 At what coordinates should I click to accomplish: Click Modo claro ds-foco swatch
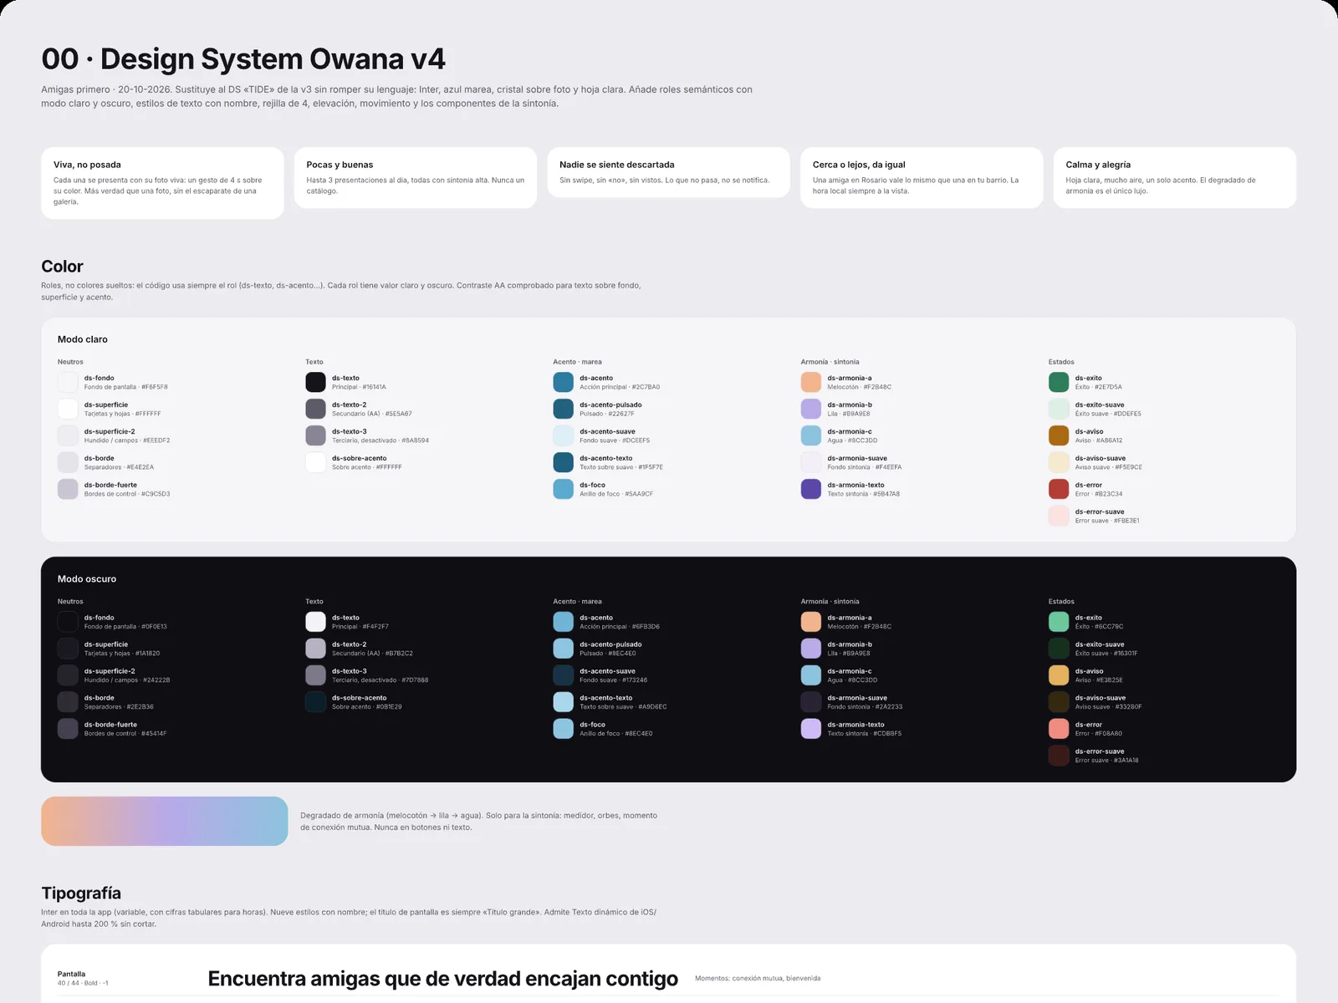click(x=563, y=489)
